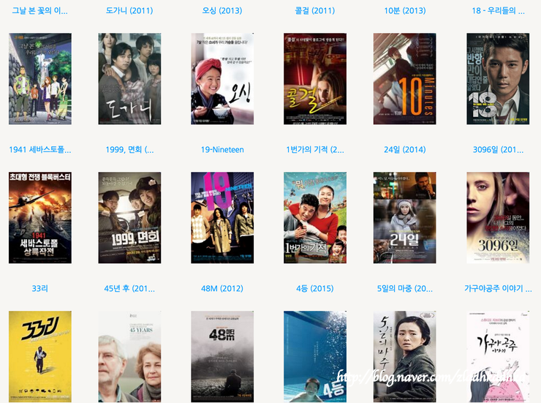This screenshot has height=403, width=541.
Task: Select the anime poster with kids on stairs
Action: pyautogui.click(x=40, y=79)
